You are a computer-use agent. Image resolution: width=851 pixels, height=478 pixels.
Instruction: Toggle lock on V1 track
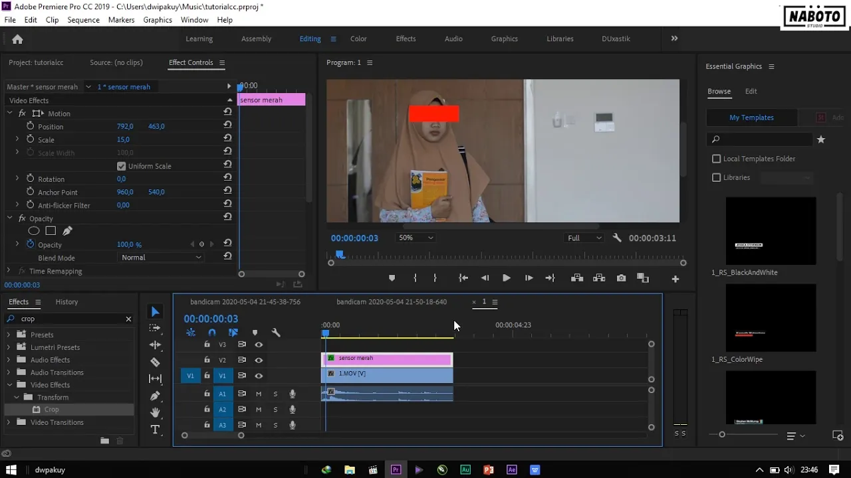(207, 376)
